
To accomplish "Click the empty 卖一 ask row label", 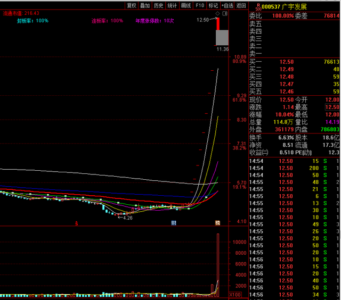I will click(255, 54).
